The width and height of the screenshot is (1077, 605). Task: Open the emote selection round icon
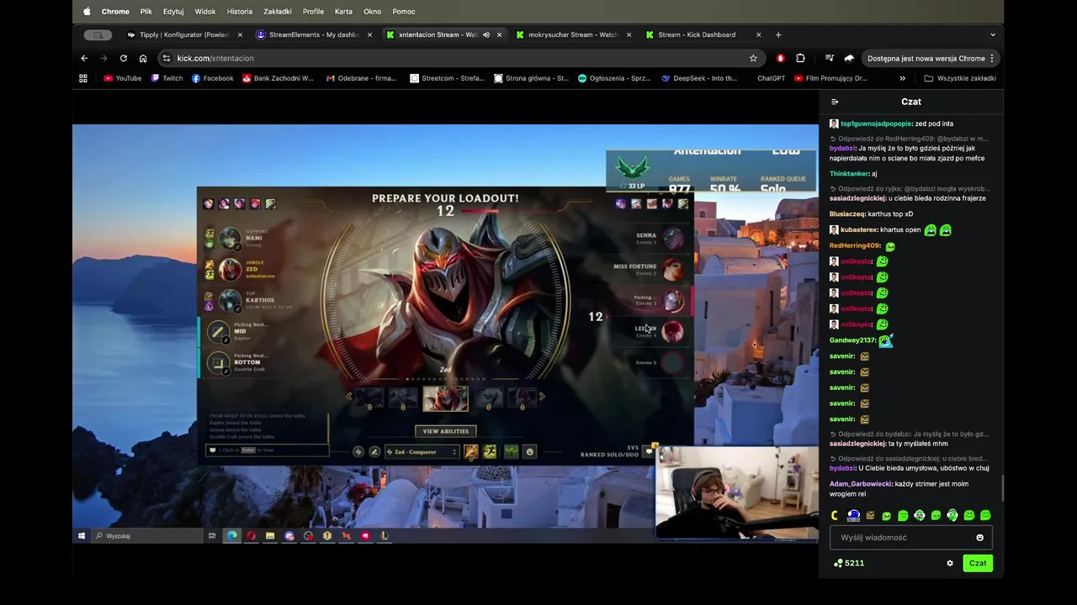pos(529,452)
